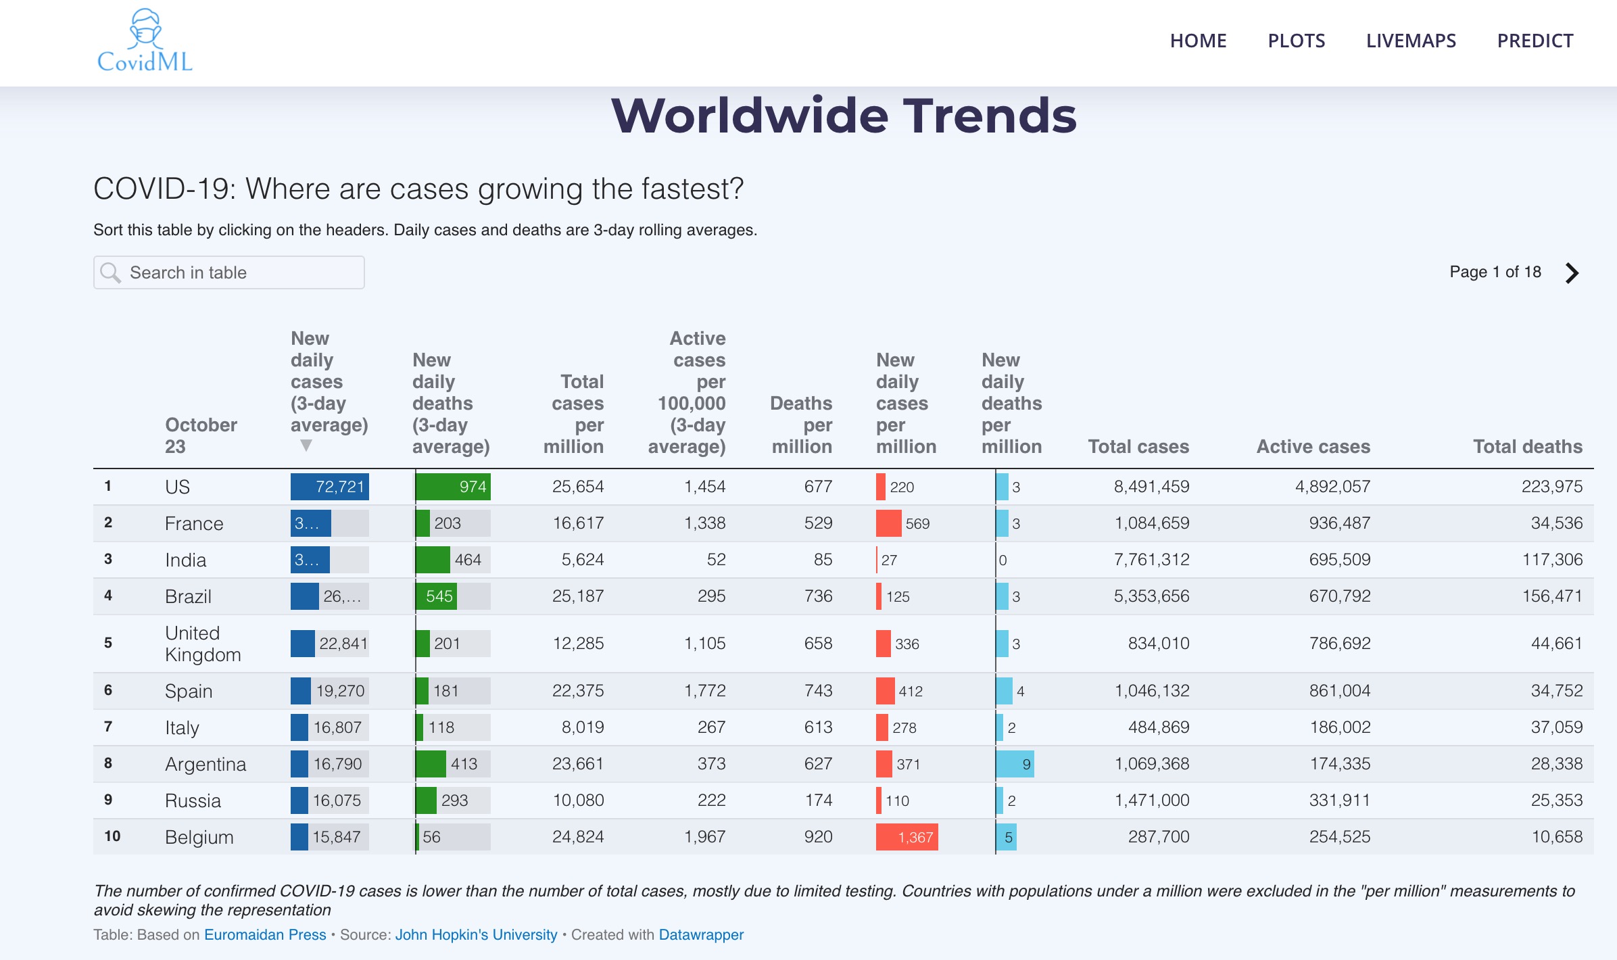Click the search magnifier icon
Image resolution: width=1617 pixels, height=960 pixels.
tap(110, 272)
